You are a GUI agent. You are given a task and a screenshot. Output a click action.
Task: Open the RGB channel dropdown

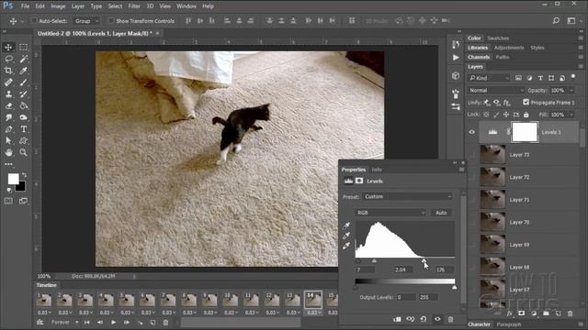click(390, 213)
